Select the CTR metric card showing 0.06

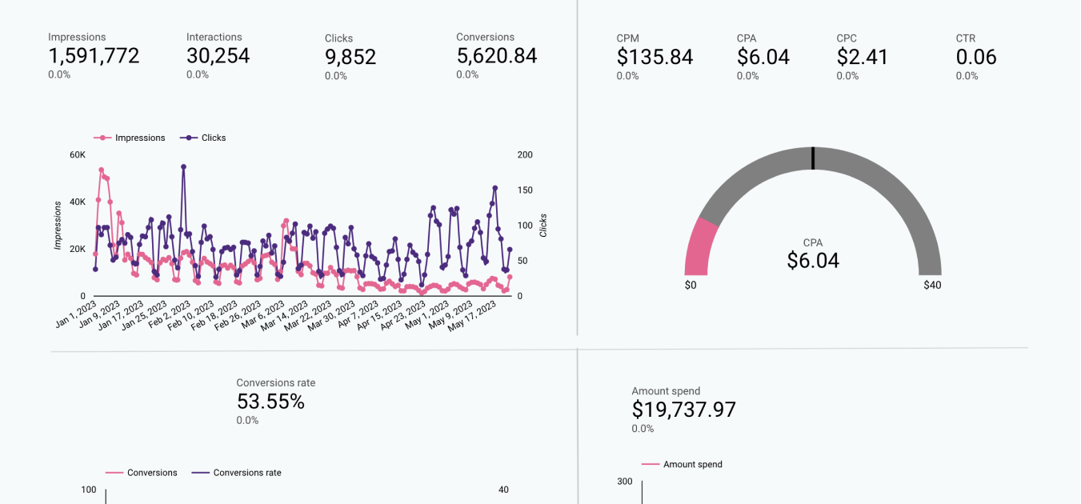pos(975,57)
